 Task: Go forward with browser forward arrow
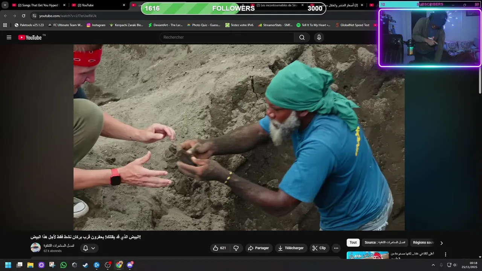tap(14, 16)
